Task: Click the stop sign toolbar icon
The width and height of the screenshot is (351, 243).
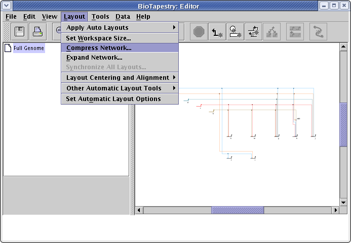Action: click(199, 32)
